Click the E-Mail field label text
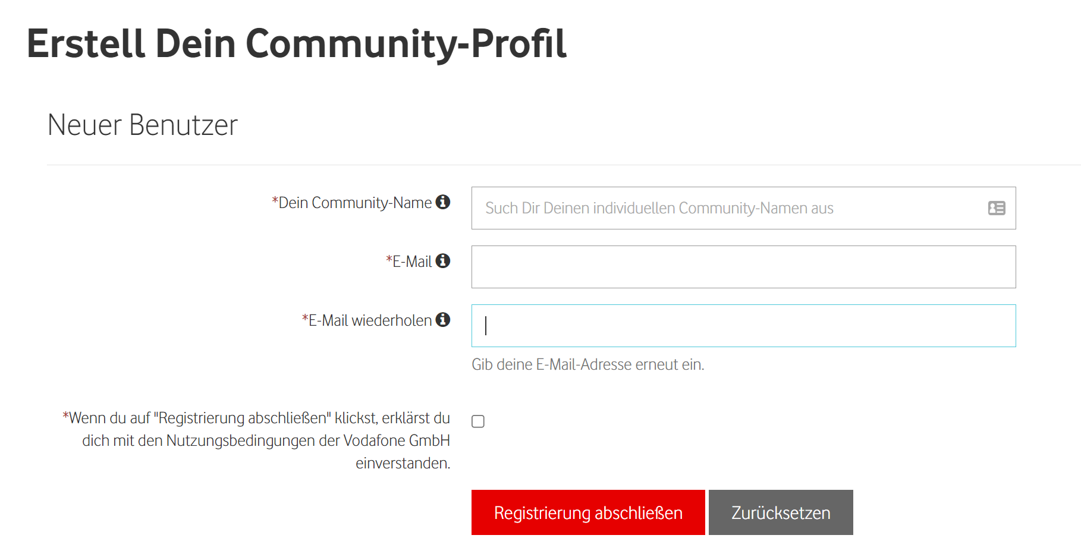The image size is (1081, 557). pyautogui.click(x=412, y=262)
